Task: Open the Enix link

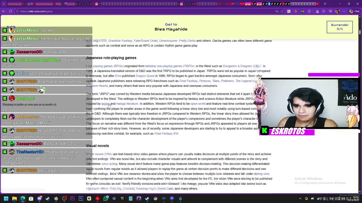Action: [x=118, y=76]
